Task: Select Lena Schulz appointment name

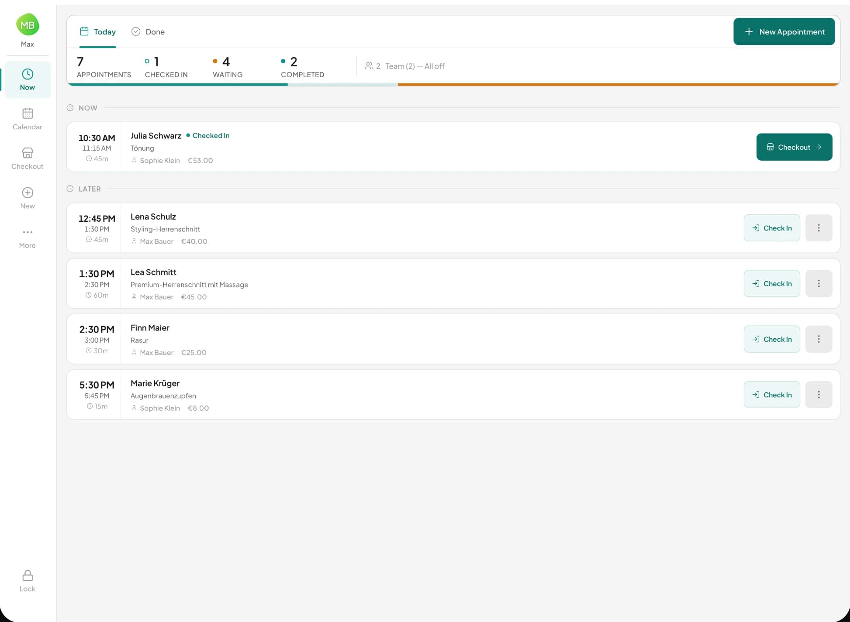Action: [x=153, y=216]
